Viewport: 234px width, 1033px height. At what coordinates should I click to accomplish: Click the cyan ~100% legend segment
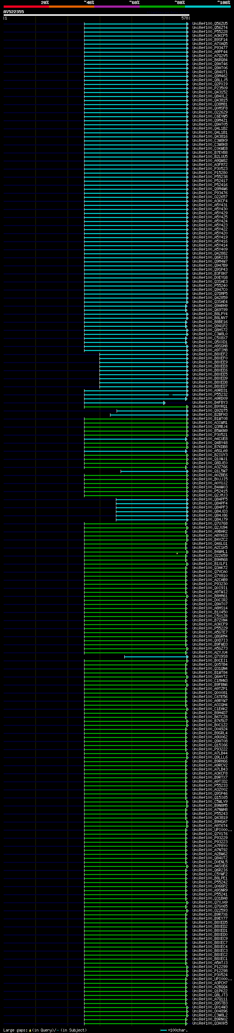point(208,7)
